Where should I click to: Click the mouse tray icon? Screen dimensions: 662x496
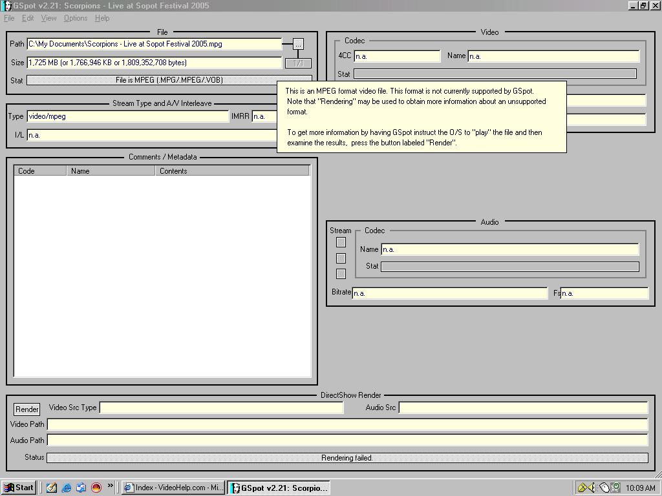point(604,488)
